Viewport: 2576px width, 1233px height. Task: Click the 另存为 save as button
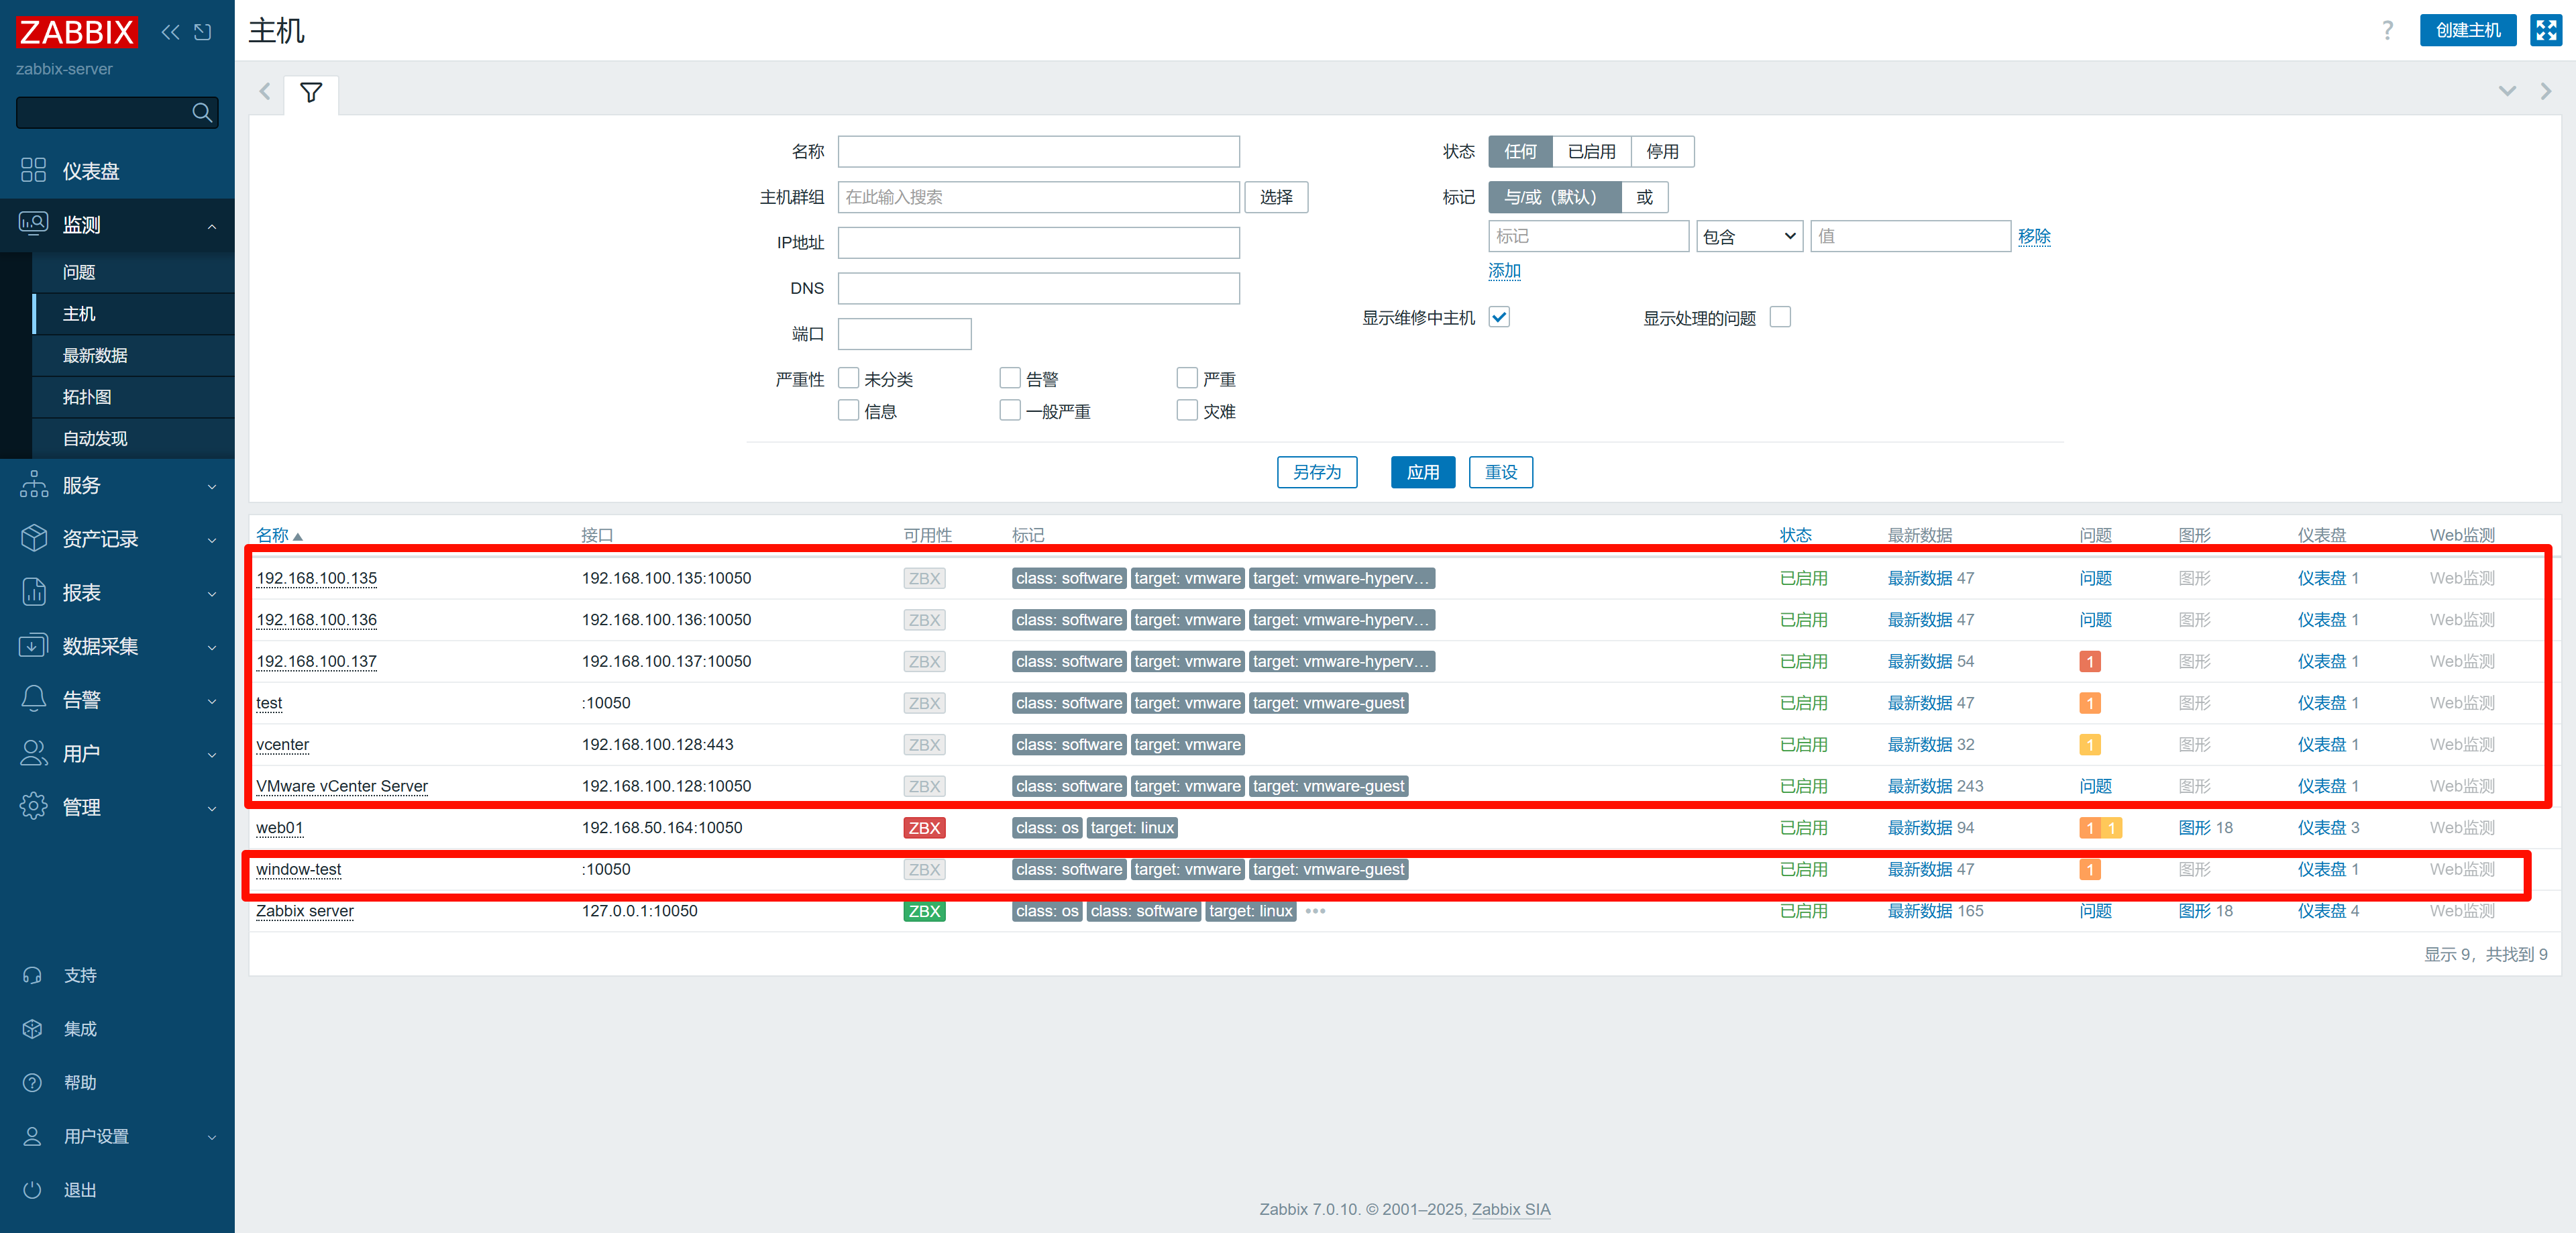click(1317, 472)
